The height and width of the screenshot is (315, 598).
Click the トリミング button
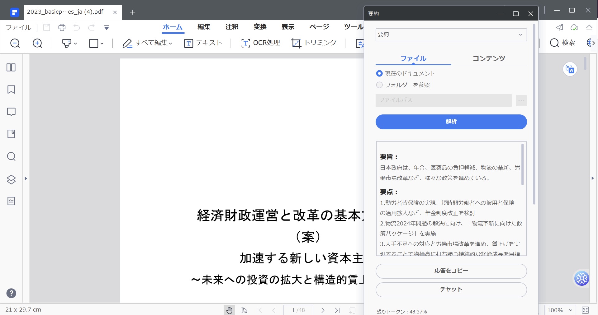[x=314, y=43]
